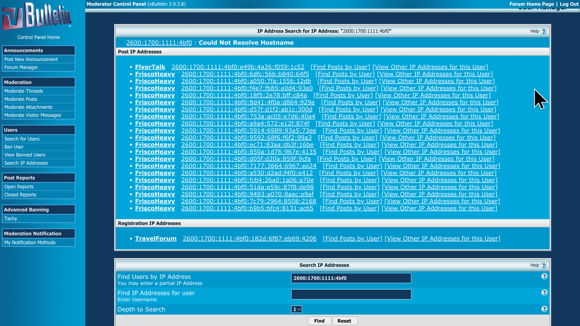
Task: Open the TravelForum username link
Action: (x=156, y=238)
